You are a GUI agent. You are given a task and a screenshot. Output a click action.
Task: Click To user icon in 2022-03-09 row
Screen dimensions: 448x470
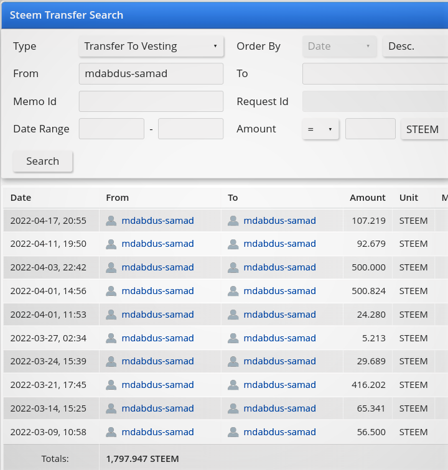(233, 432)
